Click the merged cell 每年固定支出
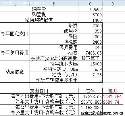 [15, 34]
